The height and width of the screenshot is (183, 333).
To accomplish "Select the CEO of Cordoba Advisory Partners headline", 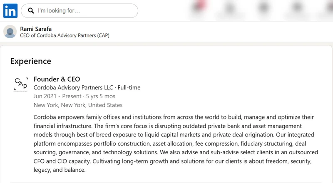I will [65, 35].
